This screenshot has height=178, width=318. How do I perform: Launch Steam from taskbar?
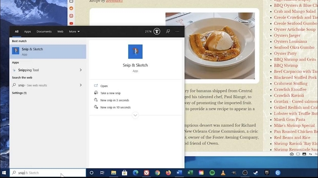coord(256,173)
